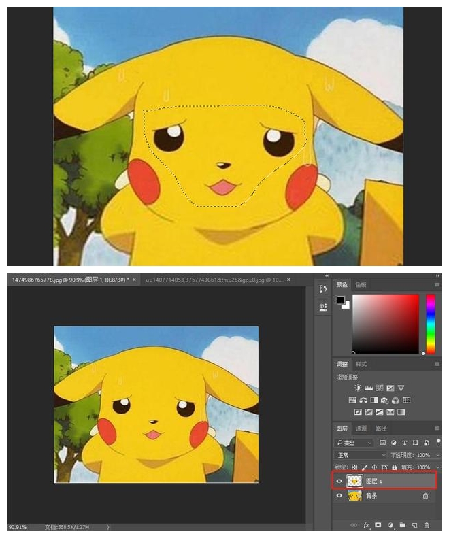
Task: Close the 1474986765778.jpg document tab
Action: (134, 280)
